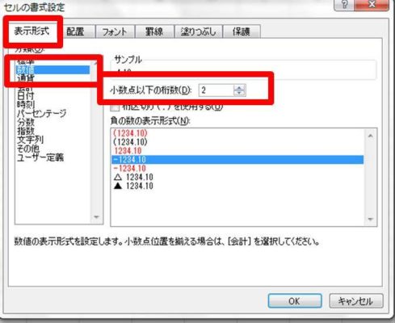Viewport: 395px width, 323px height.
Task: Switch to the 配置 tab
Action: tap(75, 31)
